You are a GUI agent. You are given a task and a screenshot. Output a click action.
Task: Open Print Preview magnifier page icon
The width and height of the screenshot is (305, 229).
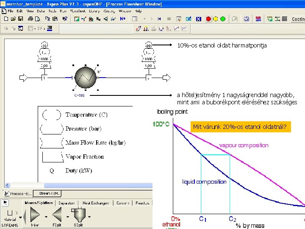tap(37, 19)
